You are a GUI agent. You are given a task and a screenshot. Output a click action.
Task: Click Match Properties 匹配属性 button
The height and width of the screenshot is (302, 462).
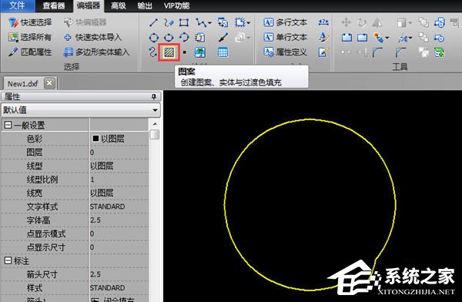pos(30,52)
